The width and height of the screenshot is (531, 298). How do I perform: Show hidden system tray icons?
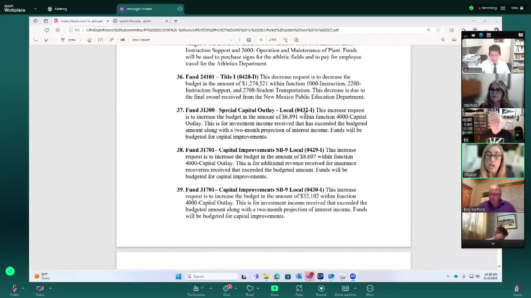coord(448,276)
